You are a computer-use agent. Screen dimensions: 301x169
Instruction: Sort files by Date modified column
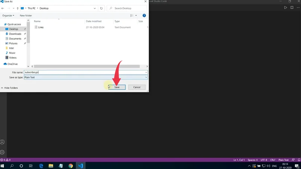94,21
